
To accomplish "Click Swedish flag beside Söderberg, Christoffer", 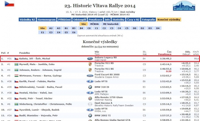I will (16, 104).
